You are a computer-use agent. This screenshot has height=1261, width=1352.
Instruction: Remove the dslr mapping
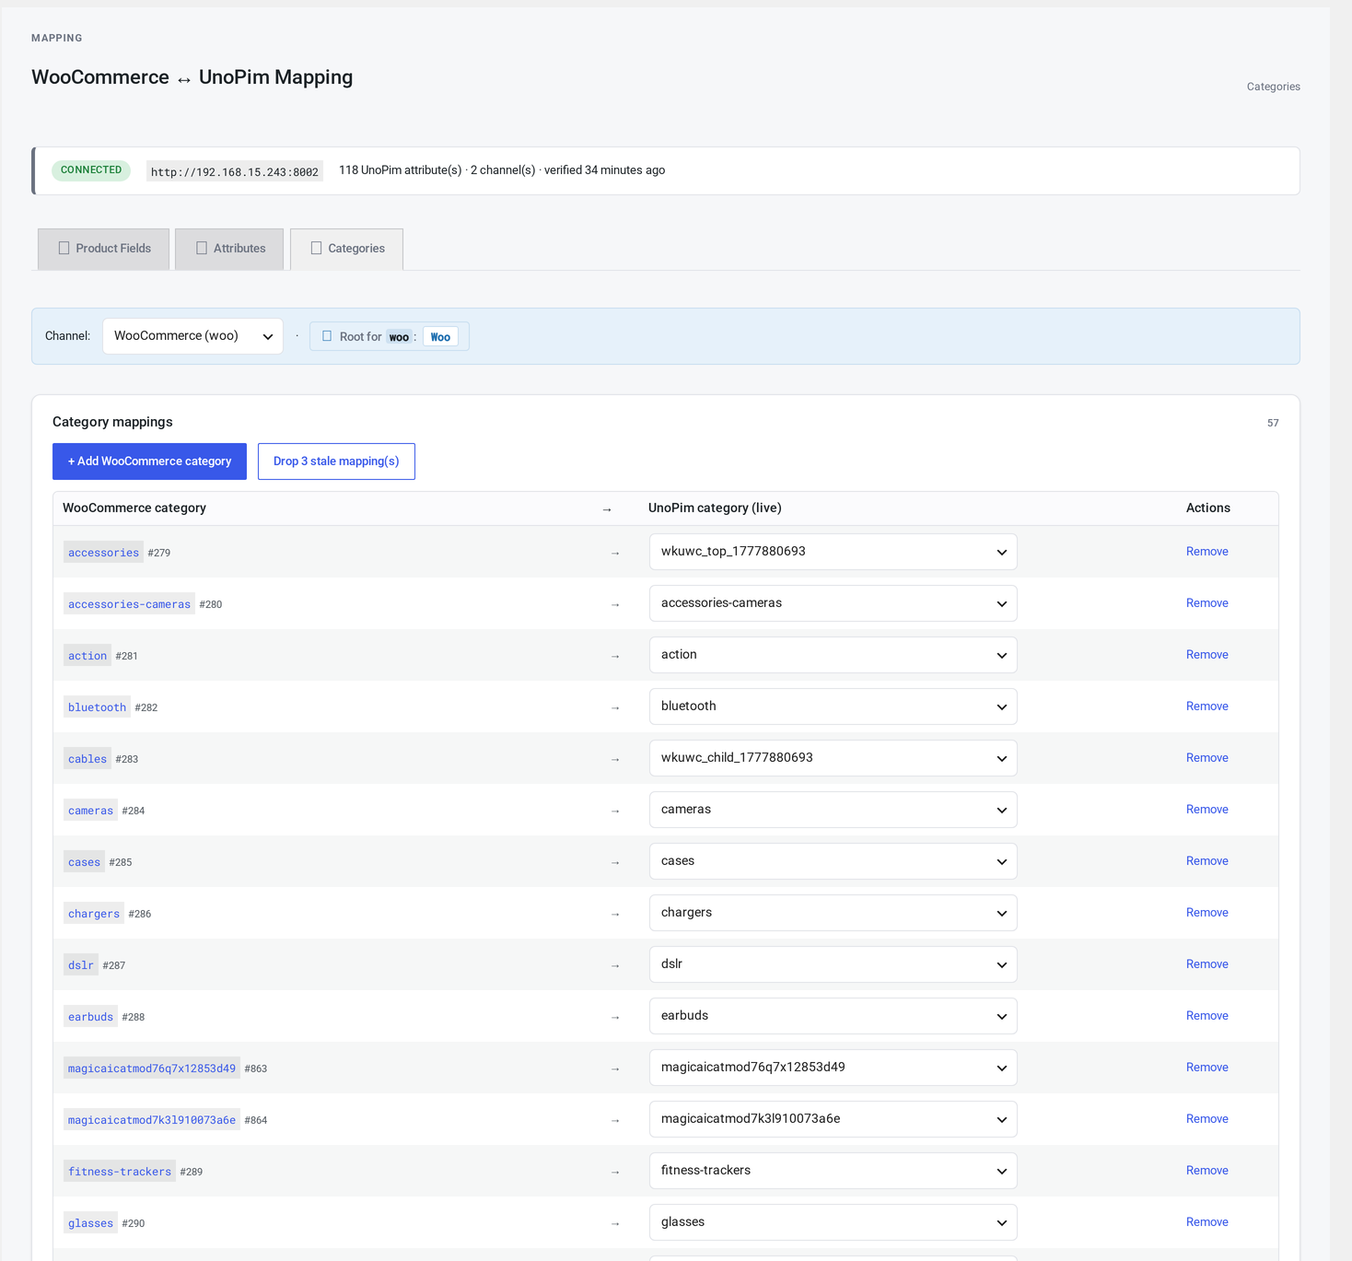click(1206, 964)
